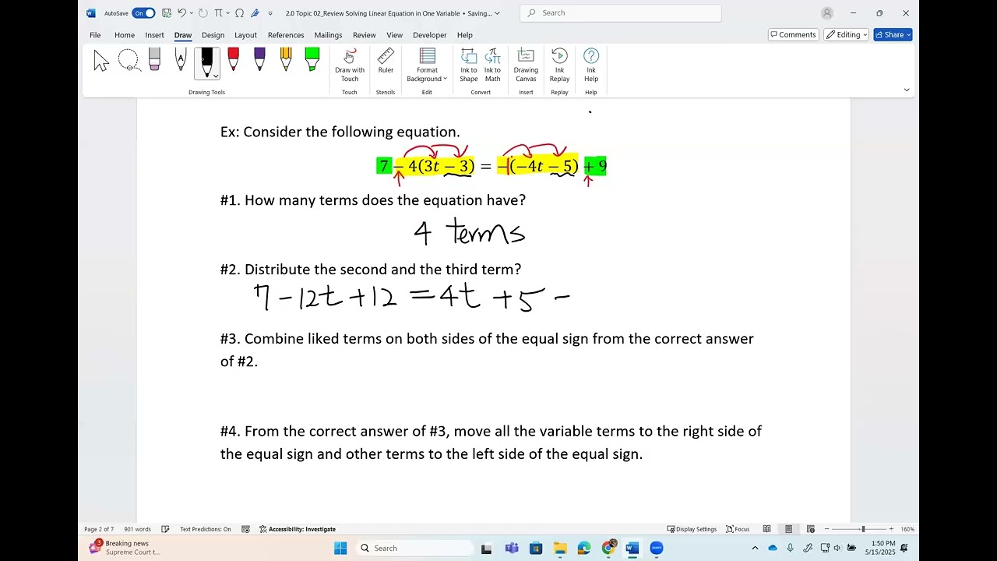The width and height of the screenshot is (997, 561).
Task: Open the account profile picture
Action: 827,13
